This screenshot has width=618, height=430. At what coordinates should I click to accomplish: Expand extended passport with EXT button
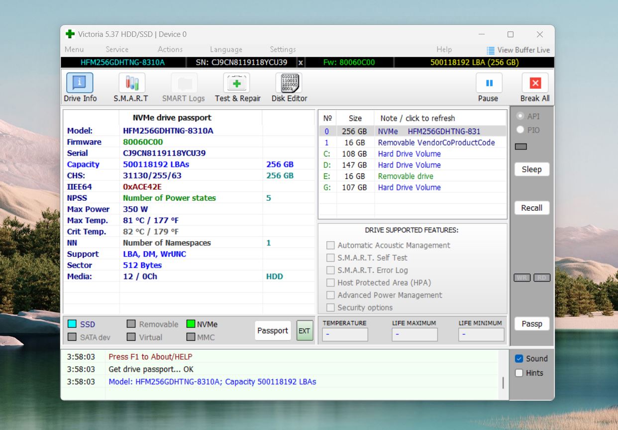(x=304, y=331)
